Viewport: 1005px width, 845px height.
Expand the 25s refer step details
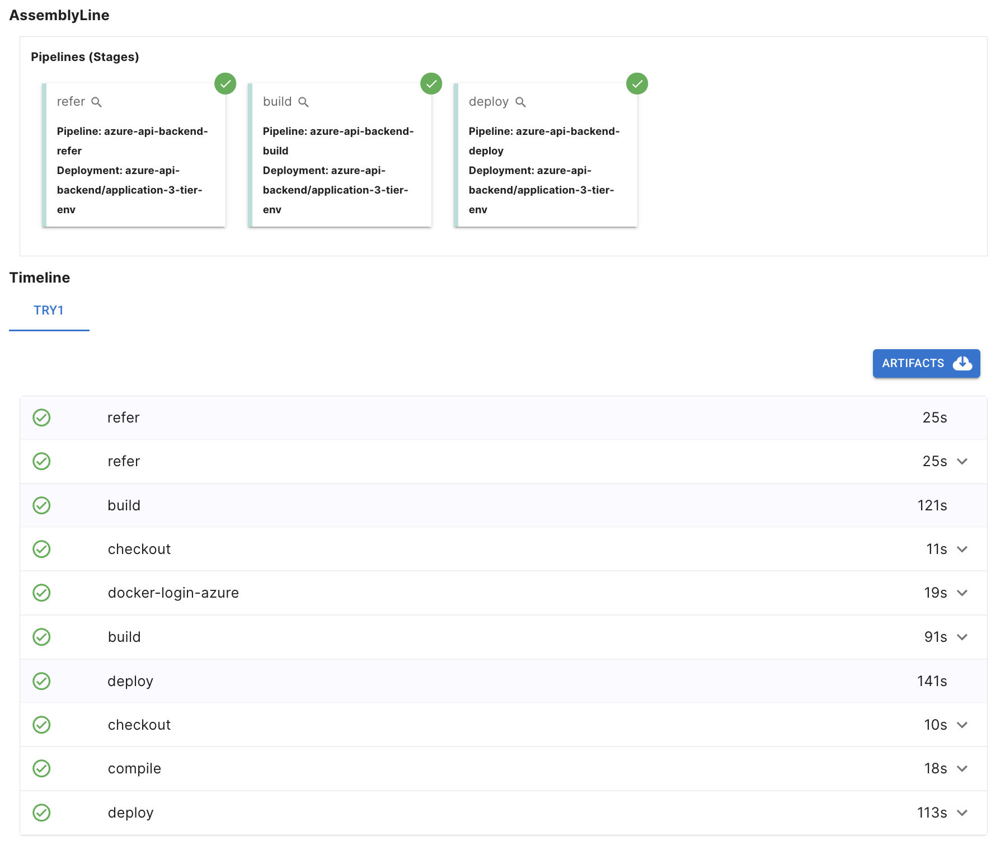(962, 462)
